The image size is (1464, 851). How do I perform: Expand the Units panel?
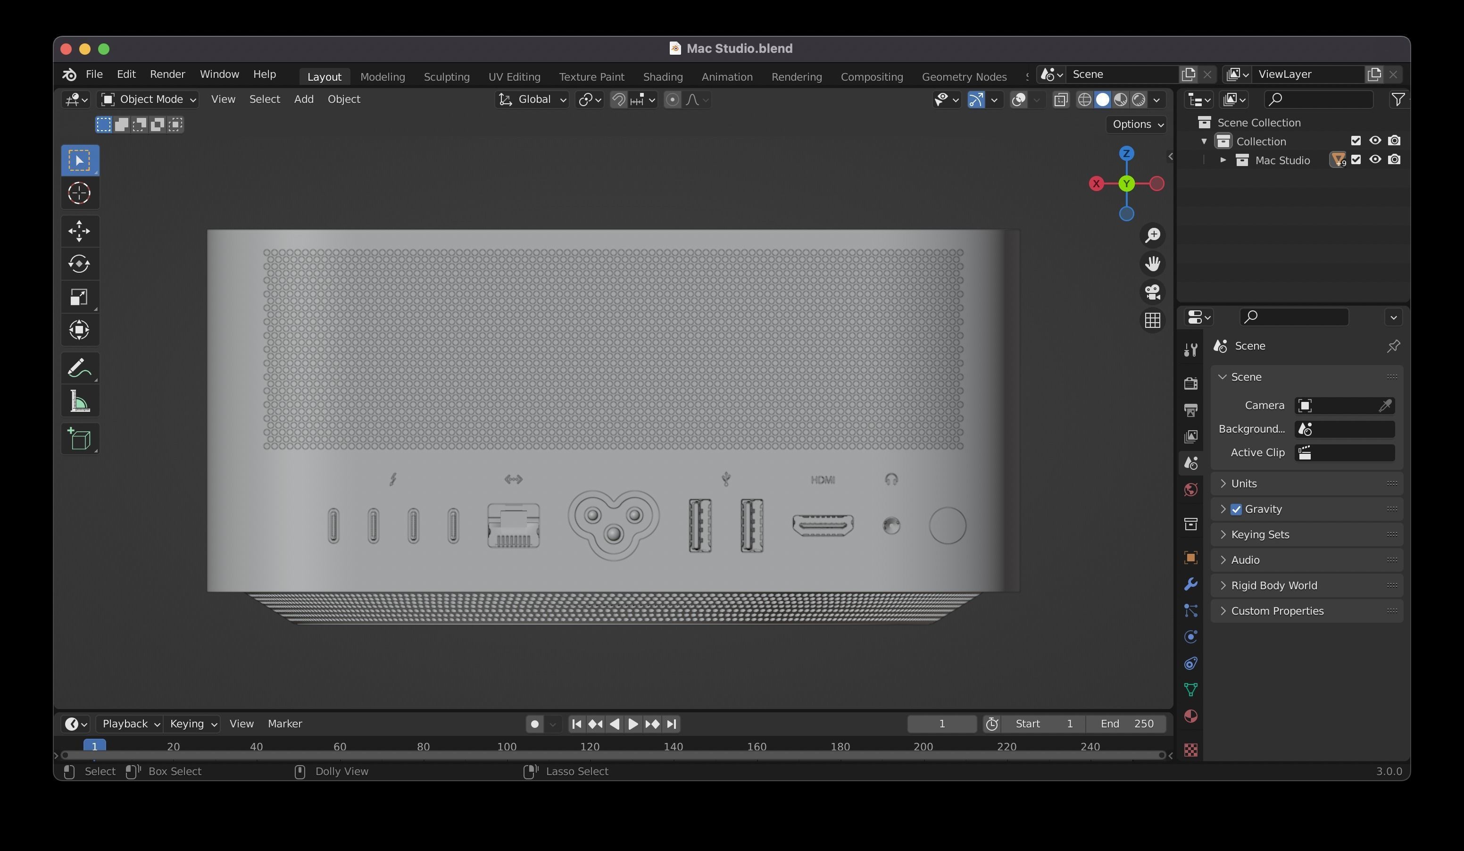click(x=1306, y=484)
